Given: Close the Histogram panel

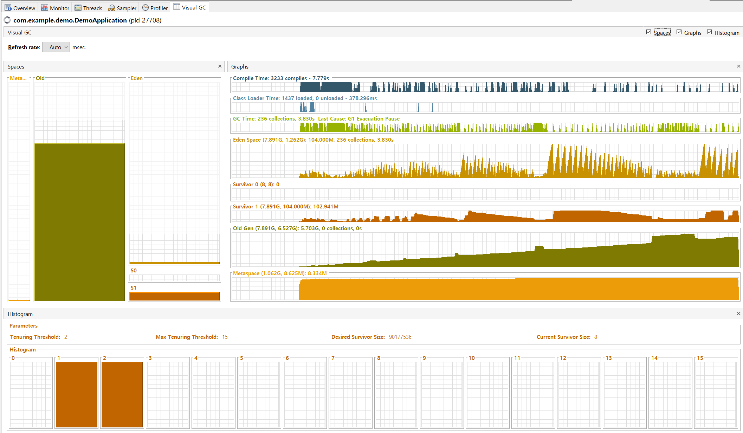Looking at the screenshot, I should [x=738, y=314].
